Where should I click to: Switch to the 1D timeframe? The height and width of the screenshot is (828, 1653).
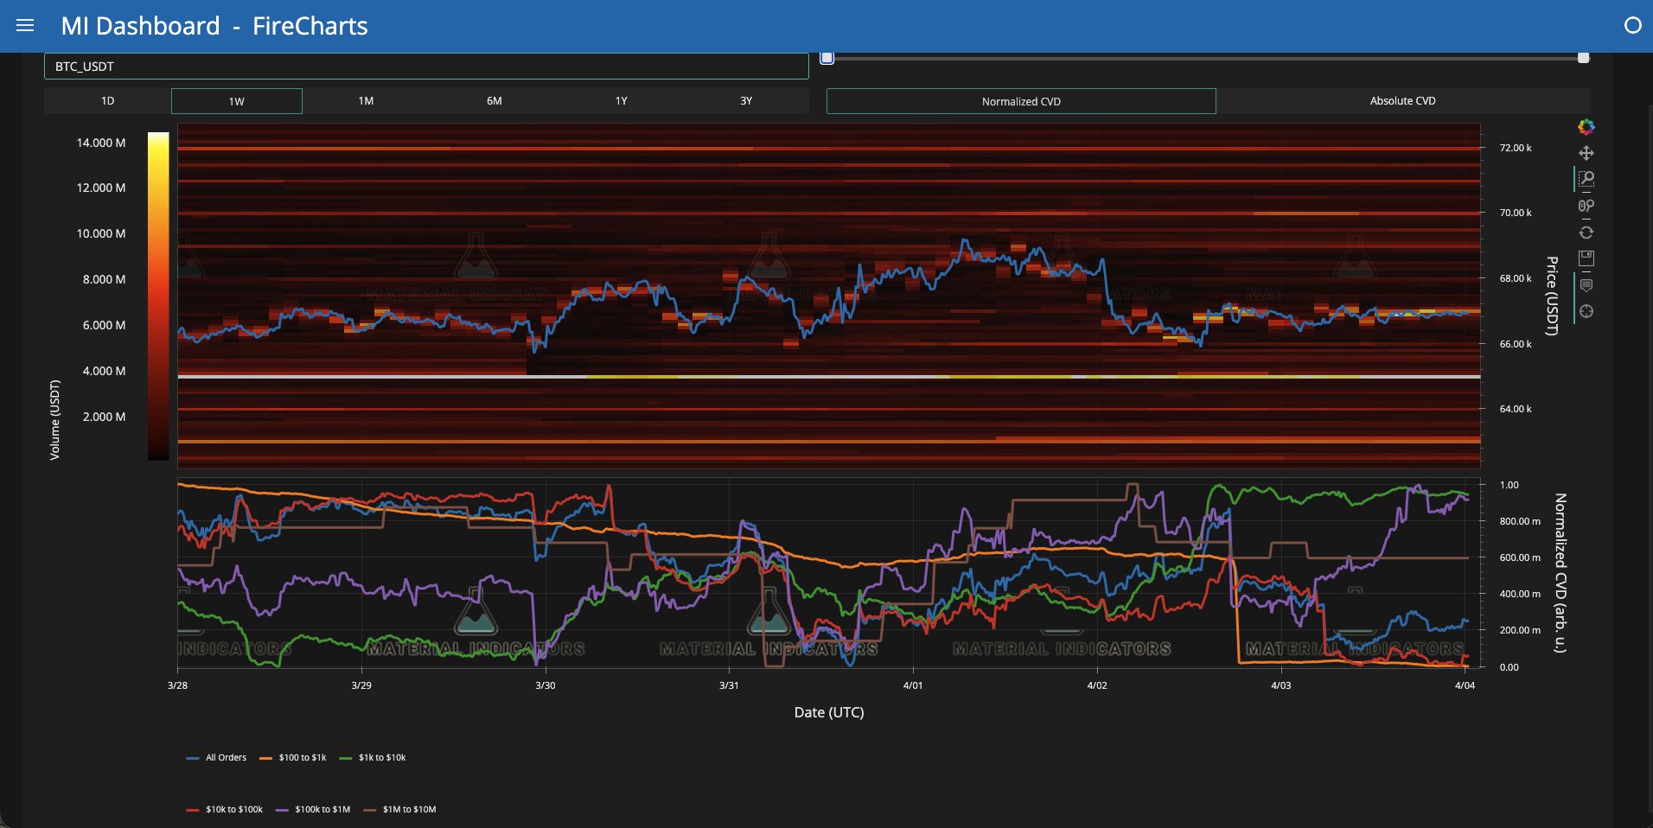click(x=107, y=101)
